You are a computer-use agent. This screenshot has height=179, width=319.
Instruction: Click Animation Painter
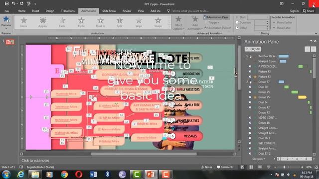pyautogui.click(x=218, y=28)
